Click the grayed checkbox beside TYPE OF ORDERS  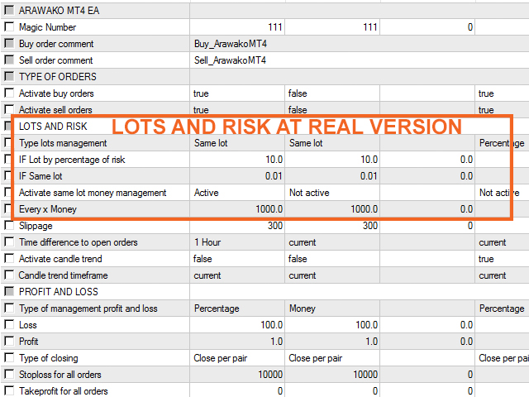[9, 76]
